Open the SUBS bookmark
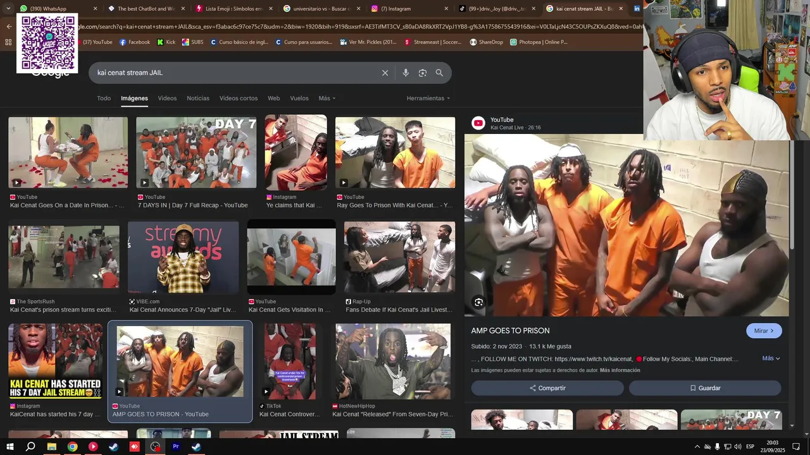This screenshot has width=810, height=455. point(192,42)
